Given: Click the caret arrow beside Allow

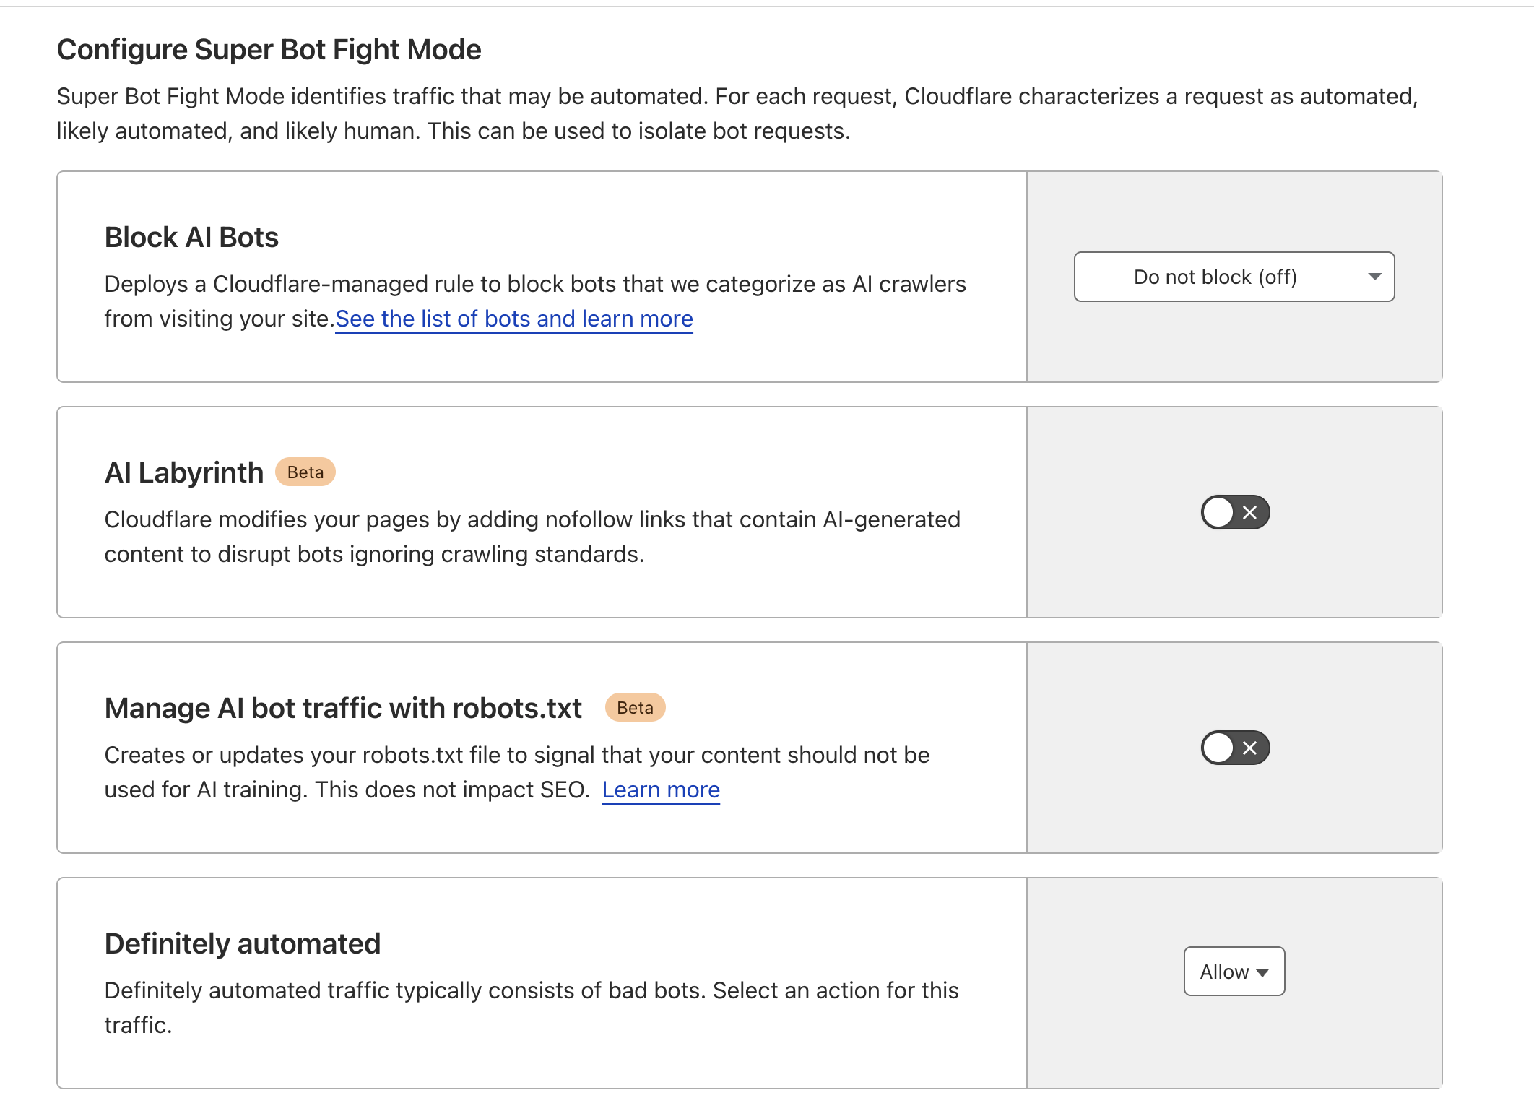Looking at the screenshot, I should 1262,972.
